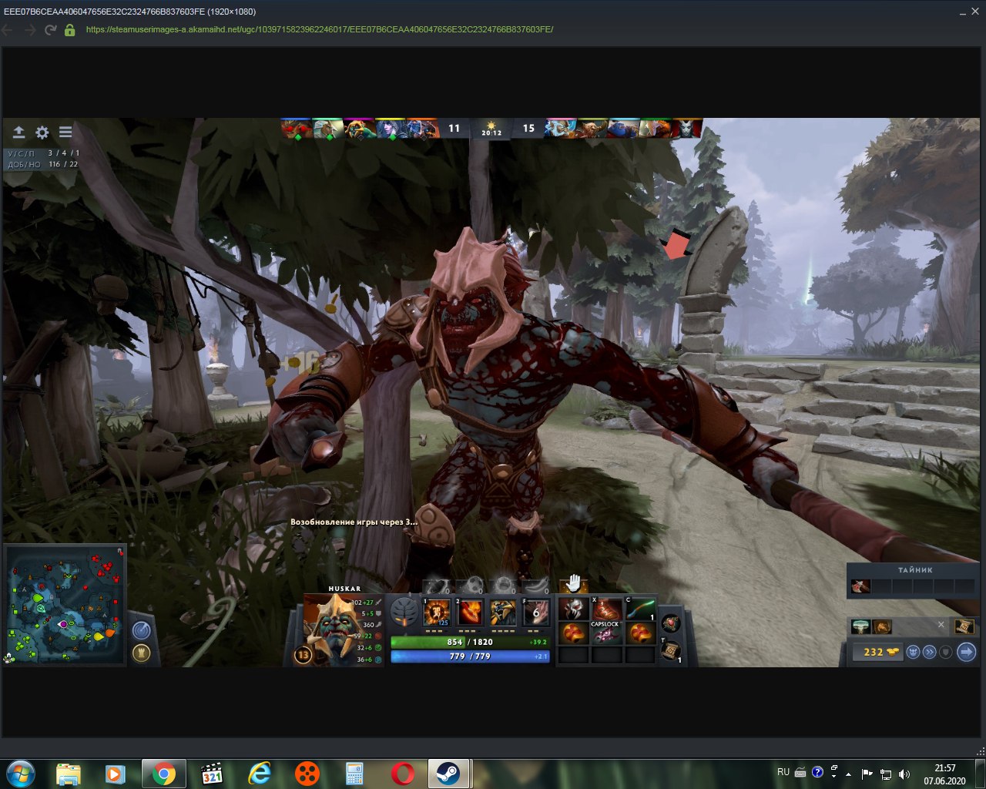This screenshot has width=986, height=789.
Task: Click the axe item in the stash
Action: click(861, 587)
